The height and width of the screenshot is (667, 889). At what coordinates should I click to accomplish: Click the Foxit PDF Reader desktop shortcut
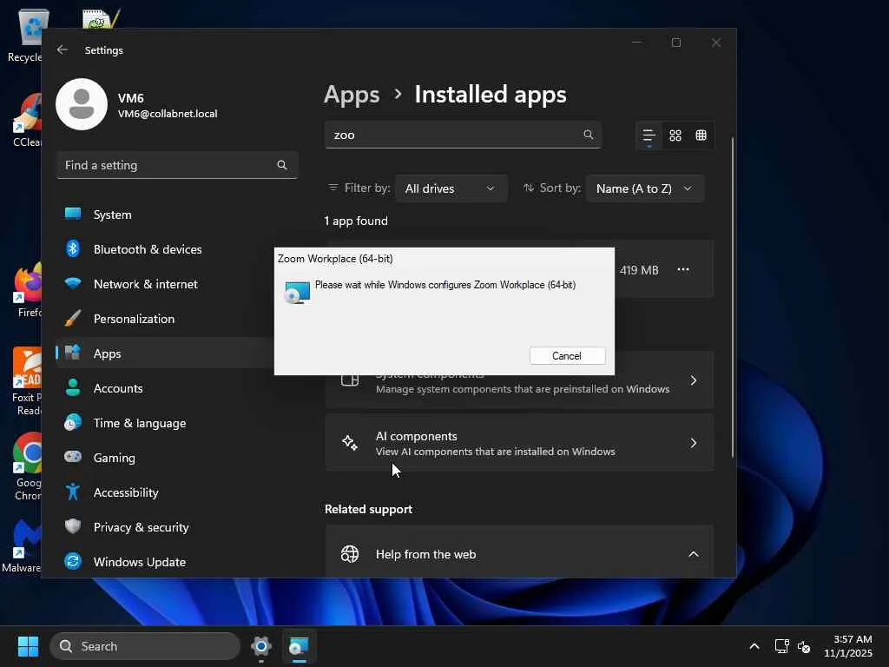(x=27, y=382)
